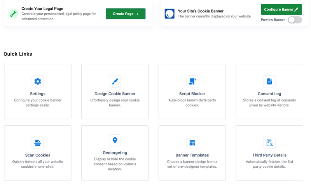The image size is (311, 184).
Task: Open the Settings quick link title
Action: [x=38, y=94]
